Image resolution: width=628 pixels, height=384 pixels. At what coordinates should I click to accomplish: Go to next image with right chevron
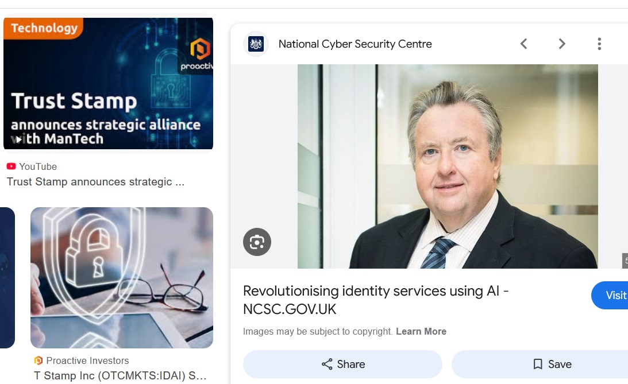pyautogui.click(x=562, y=44)
